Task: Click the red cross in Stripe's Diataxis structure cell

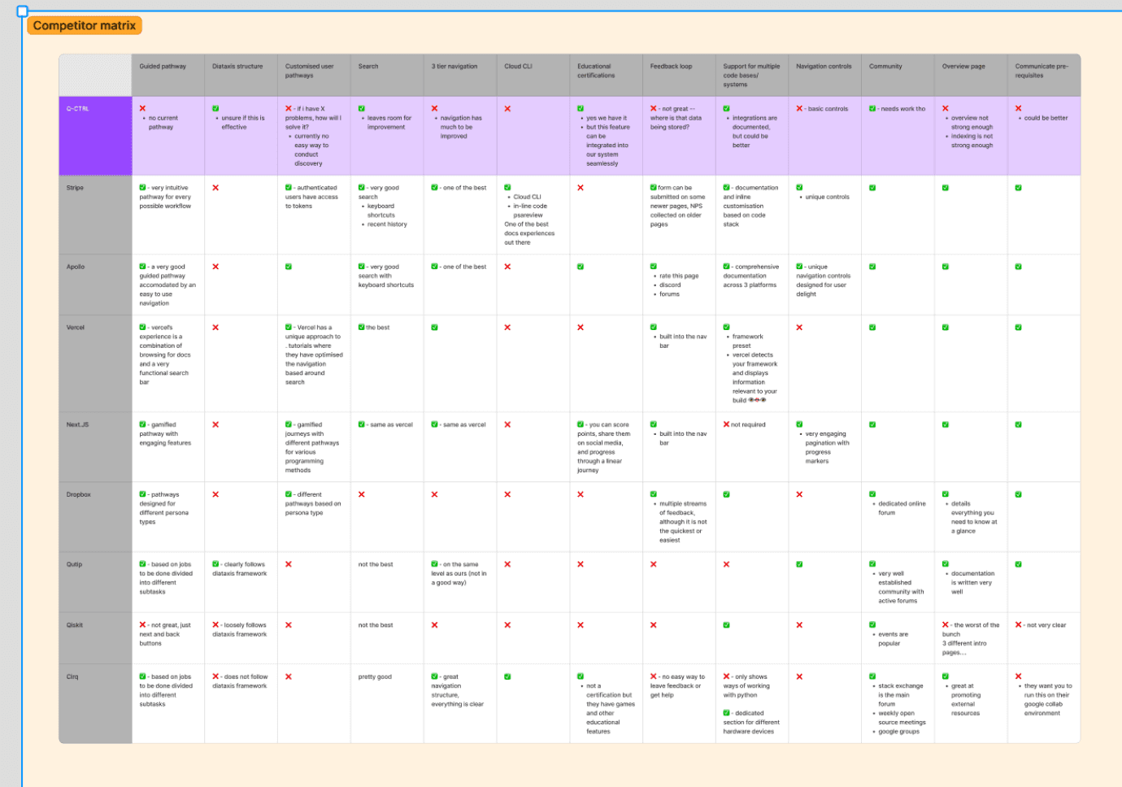Action: coord(215,188)
